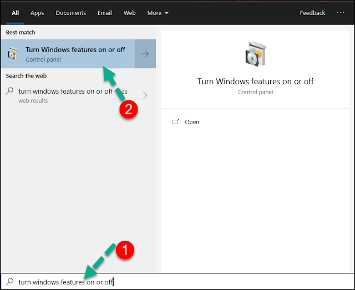Expand the web results chevron
The image size is (355, 290).
pos(145,95)
